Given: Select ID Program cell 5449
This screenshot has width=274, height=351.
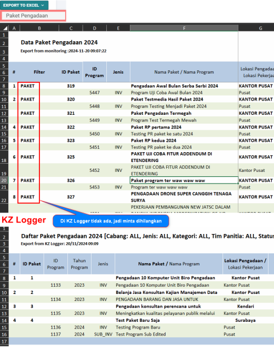Looking at the screenshot, I should tap(95, 120).
